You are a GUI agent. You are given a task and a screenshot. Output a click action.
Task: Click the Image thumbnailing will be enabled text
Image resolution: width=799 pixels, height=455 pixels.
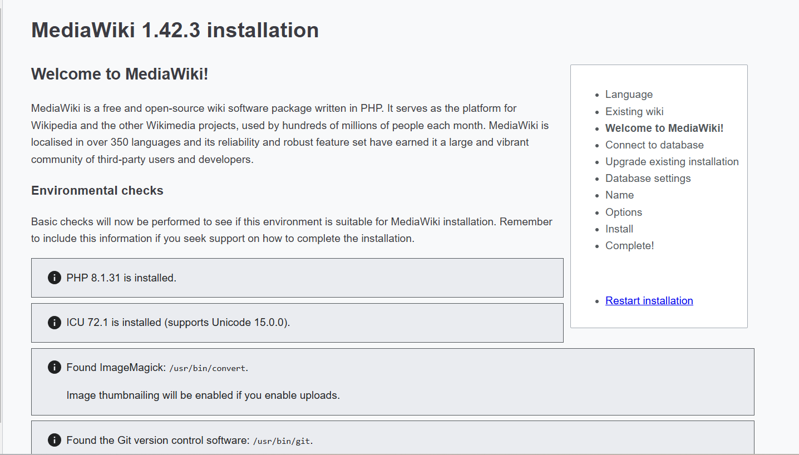(203, 395)
